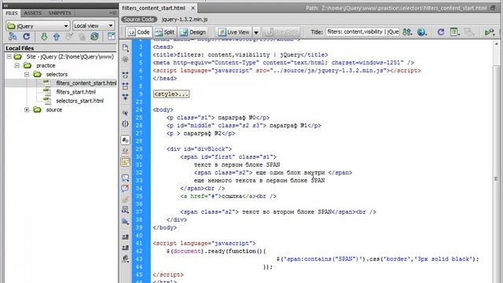Switch to Split view

click(x=165, y=32)
